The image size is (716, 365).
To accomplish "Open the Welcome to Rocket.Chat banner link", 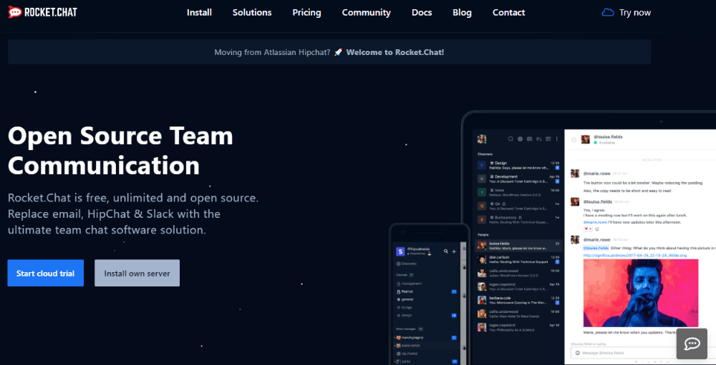I will pos(395,52).
